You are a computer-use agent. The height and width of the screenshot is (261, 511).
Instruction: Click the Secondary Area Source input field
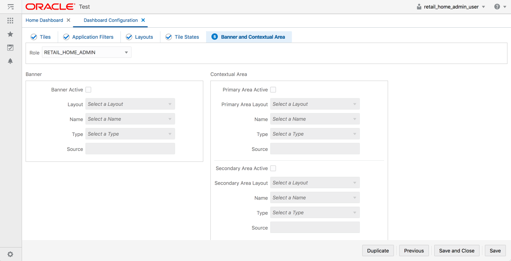pos(315,228)
